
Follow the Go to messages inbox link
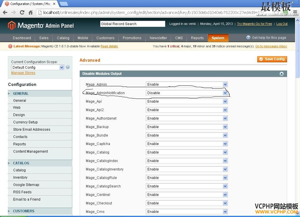click(x=271, y=46)
